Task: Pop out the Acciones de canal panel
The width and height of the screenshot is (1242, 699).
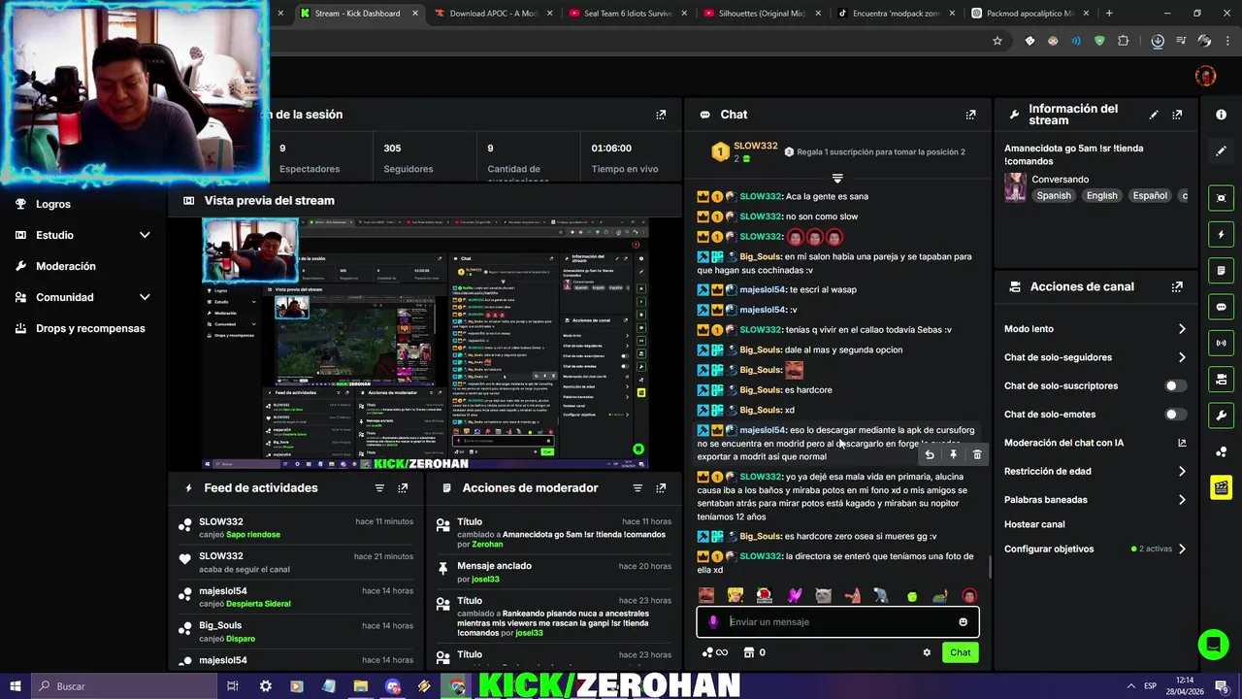Action: pos(1177,286)
